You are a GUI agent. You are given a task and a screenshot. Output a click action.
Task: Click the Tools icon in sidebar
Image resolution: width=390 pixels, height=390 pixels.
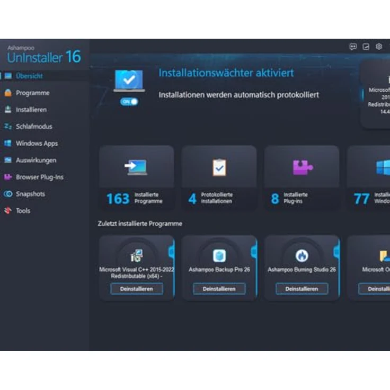tap(8, 211)
